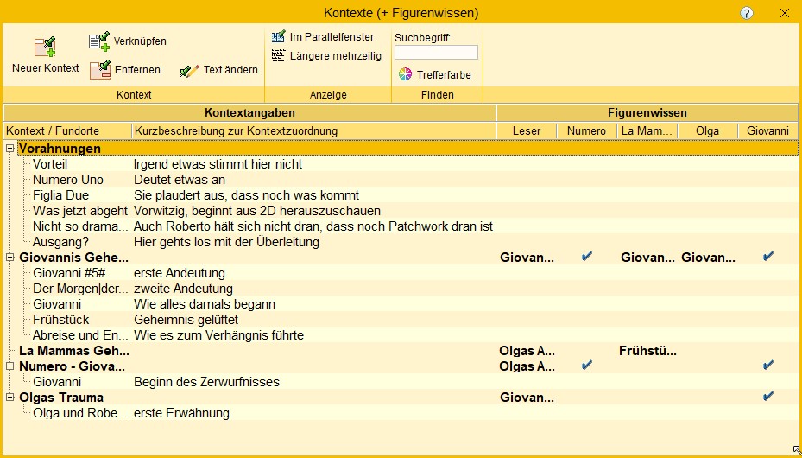Viewport: 802px width, 458px height.
Task: Click Giovan... Leser cell in Olgas Trauma row
Action: click(x=527, y=398)
